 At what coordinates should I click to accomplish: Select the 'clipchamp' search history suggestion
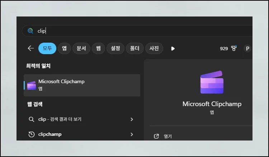tap(82, 134)
